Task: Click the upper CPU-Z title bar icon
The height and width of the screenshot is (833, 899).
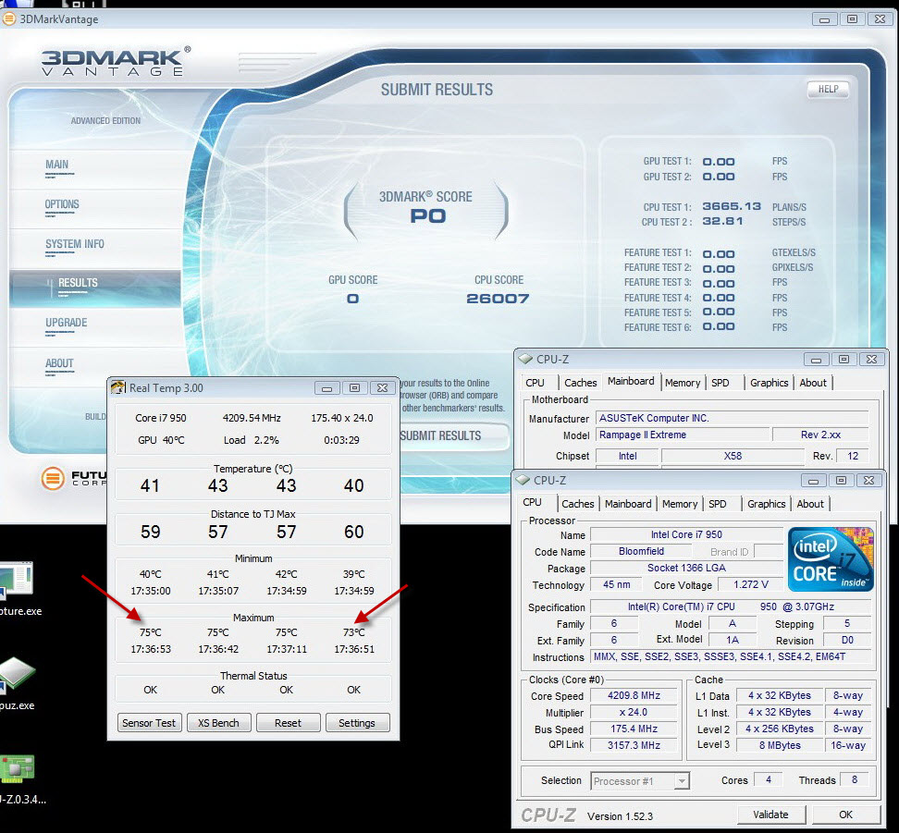Action: (525, 359)
